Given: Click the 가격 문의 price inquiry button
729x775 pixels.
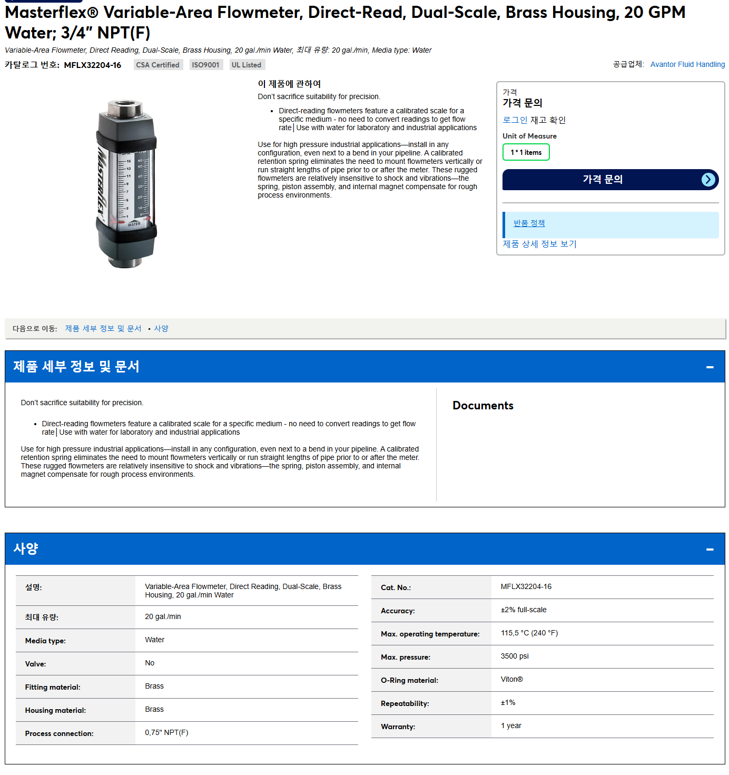Looking at the screenshot, I should [610, 180].
